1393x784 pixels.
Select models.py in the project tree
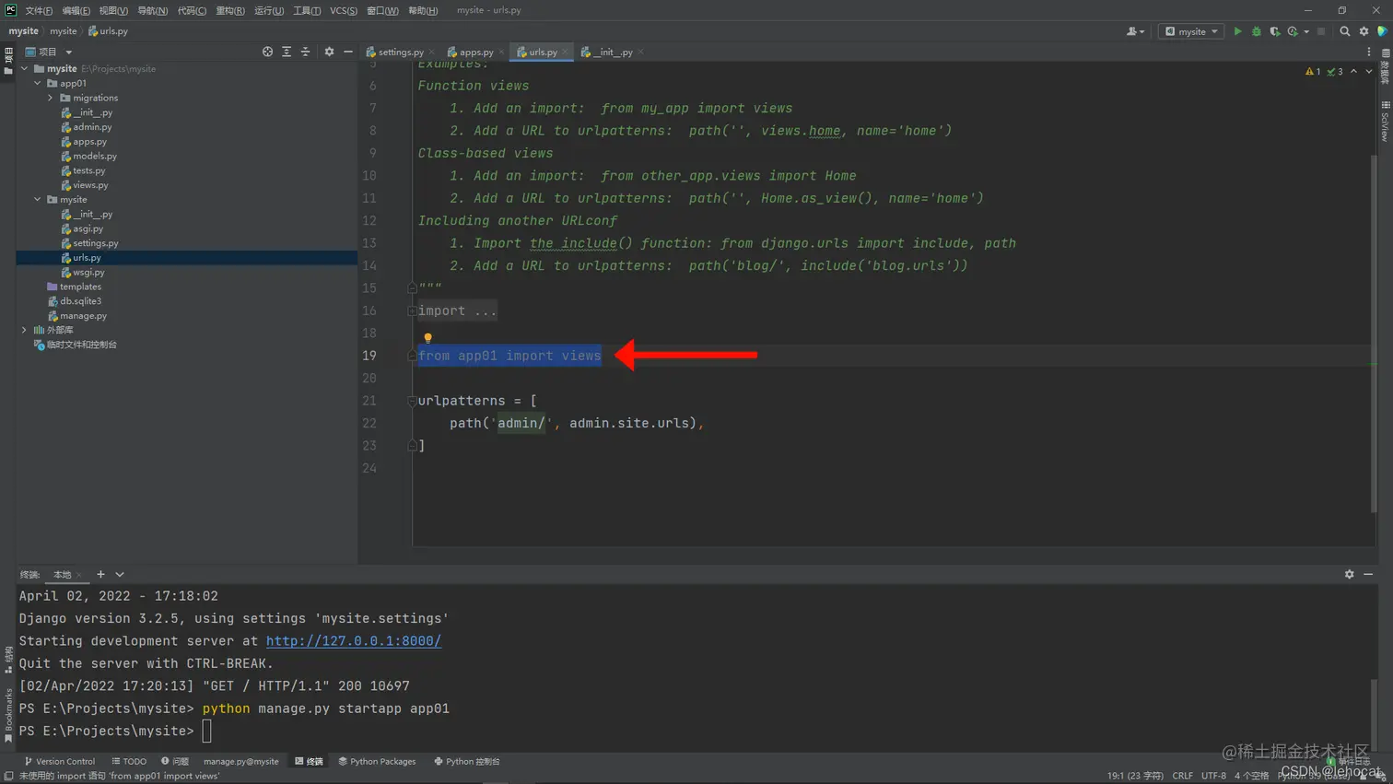click(95, 156)
